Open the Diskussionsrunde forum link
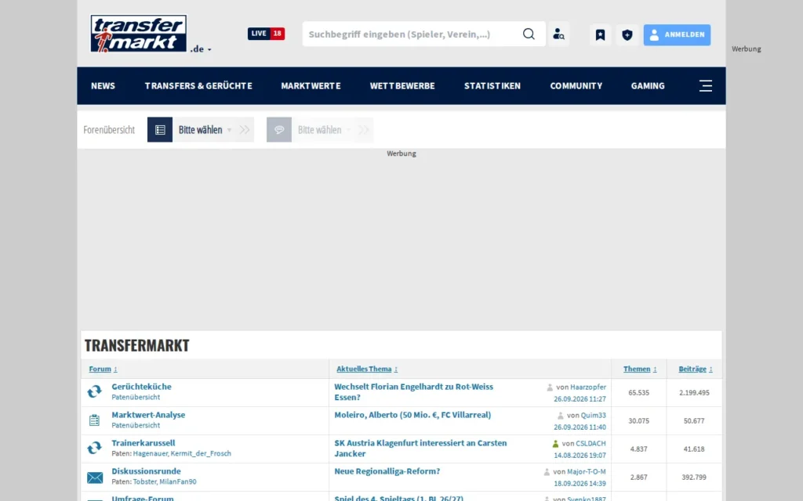The height and width of the screenshot is (501, 803). 146,470
